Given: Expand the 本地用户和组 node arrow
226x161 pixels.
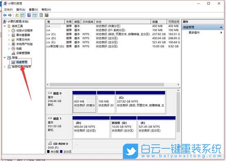Looking at the screenshot, I should tap(9, 44).
